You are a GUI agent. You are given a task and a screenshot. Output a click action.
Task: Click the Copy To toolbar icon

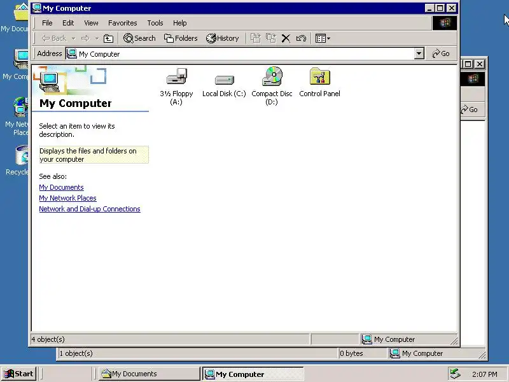coord(271,38)
